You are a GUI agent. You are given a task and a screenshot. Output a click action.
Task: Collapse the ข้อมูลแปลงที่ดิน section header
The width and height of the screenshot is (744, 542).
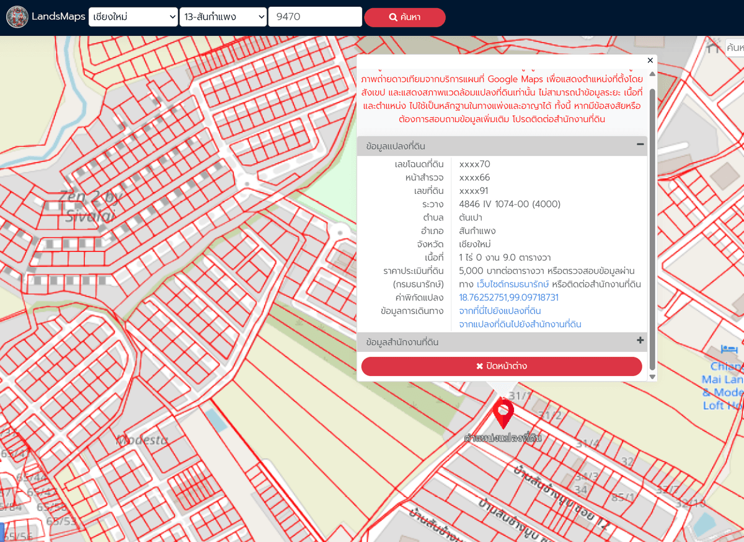pos(503,146)
